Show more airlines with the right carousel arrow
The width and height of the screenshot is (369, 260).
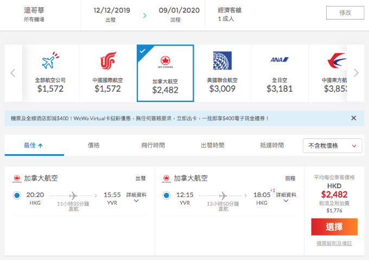tap(356, 73)
